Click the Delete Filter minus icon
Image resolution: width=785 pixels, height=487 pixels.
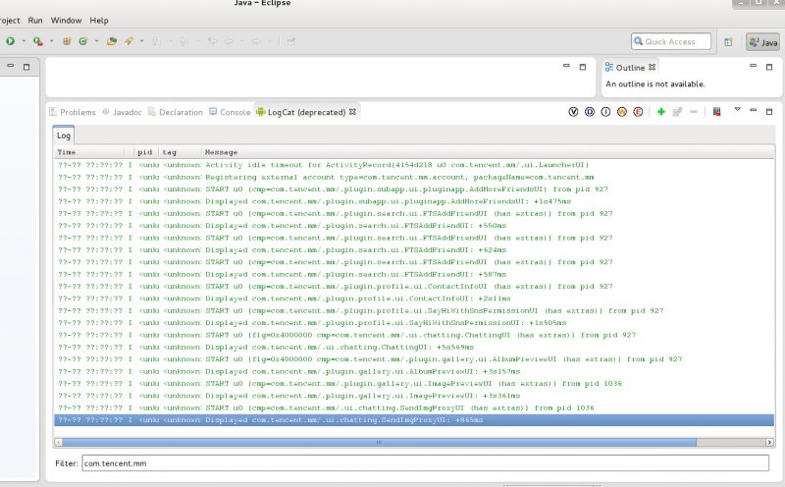(694, 112)
